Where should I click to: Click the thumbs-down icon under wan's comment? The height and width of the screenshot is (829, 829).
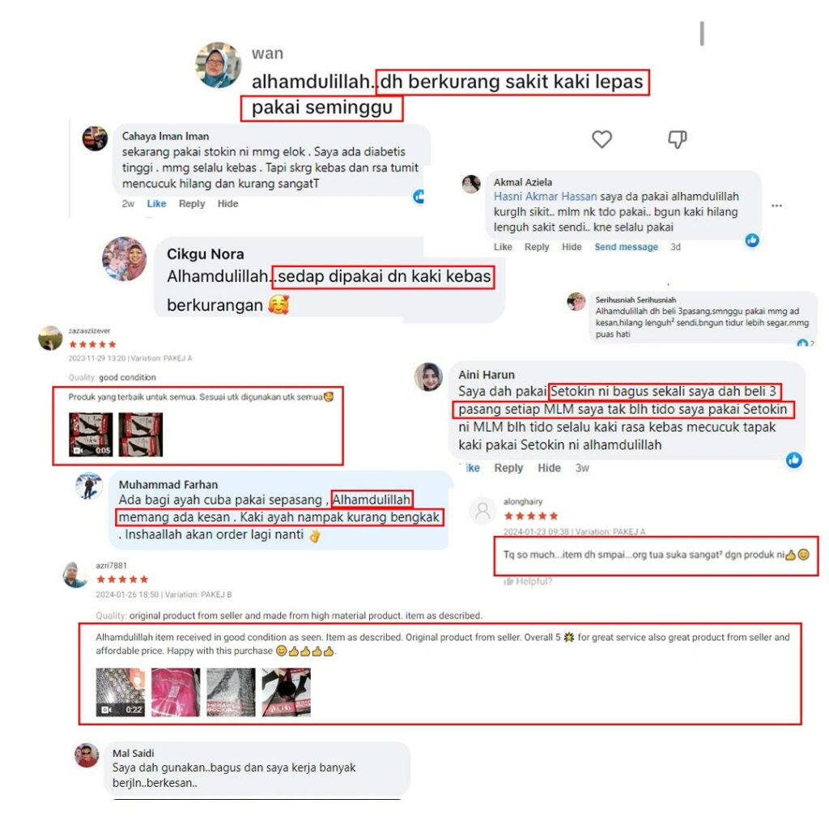tap(678, 139)
